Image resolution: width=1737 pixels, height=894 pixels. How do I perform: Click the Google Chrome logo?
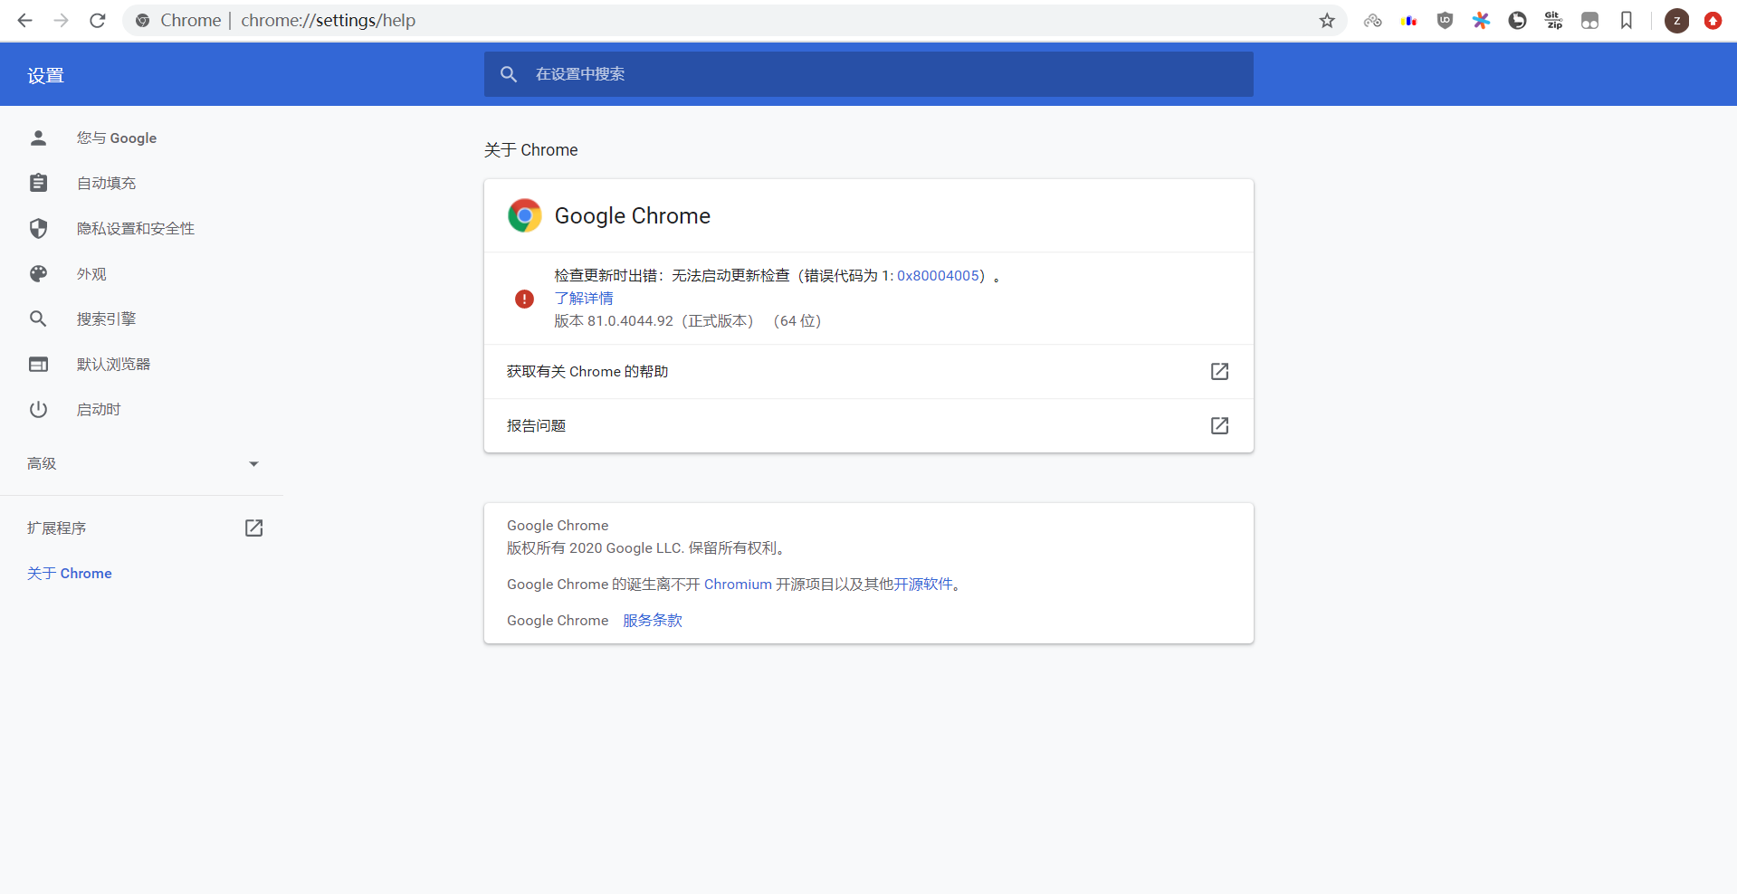tap(524, 215)
